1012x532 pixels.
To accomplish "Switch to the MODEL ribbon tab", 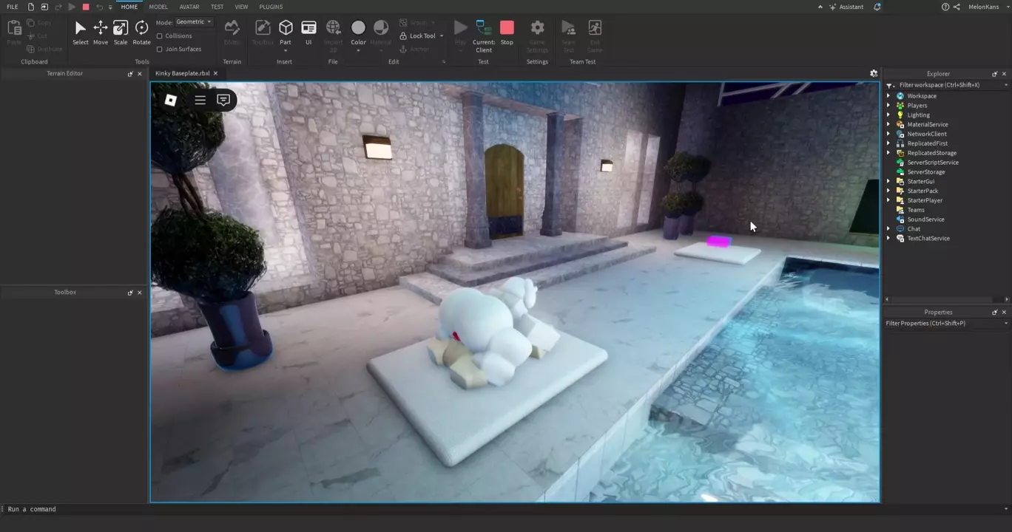I will click(158, 7).
